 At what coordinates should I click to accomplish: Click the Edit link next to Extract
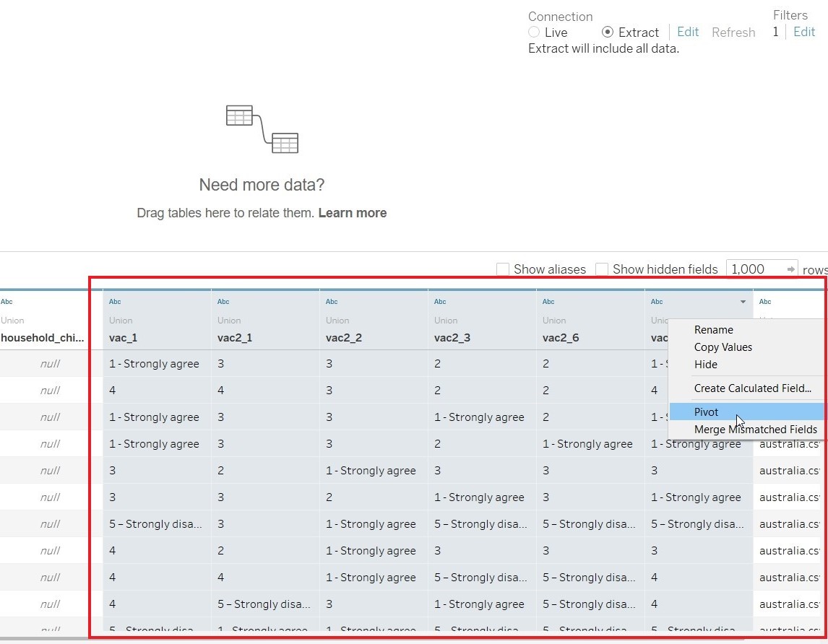tap(688, 32)
